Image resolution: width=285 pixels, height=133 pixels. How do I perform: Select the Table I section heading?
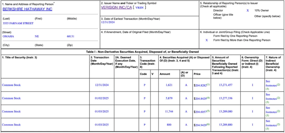tap(142, 52)
